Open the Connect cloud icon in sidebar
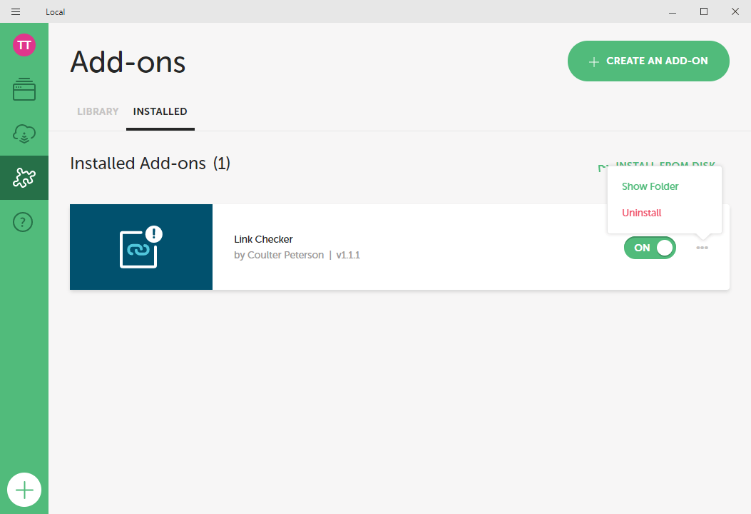Viewport: 751px width, 514px height. click(24, 133)
